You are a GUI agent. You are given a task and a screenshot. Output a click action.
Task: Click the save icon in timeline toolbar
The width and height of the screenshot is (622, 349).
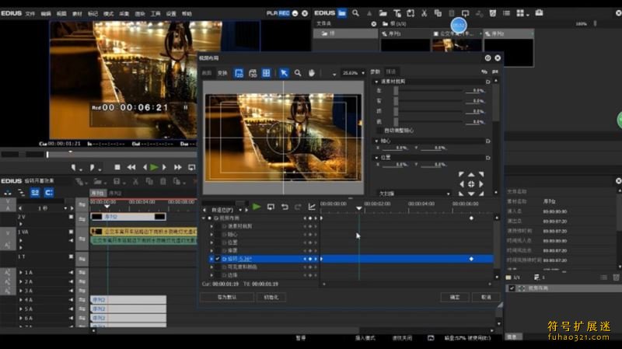(117, 181)
